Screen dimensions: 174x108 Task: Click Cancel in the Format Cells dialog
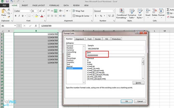(x=140, y=101)
